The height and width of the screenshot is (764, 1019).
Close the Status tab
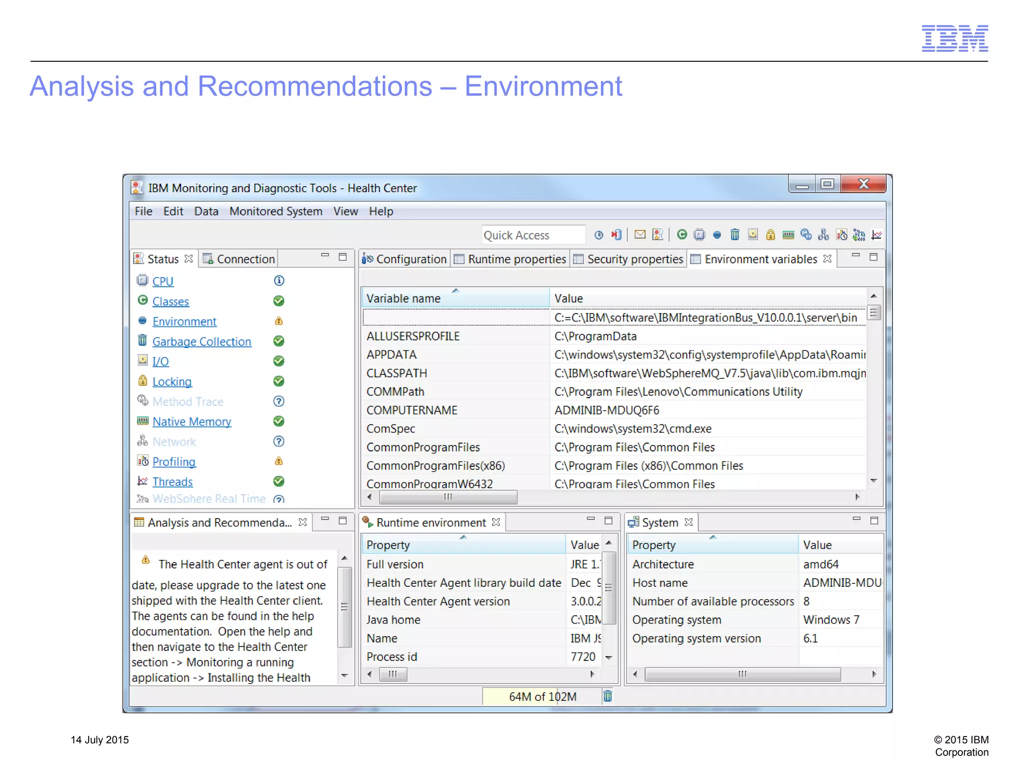click(x=188, y=259)
